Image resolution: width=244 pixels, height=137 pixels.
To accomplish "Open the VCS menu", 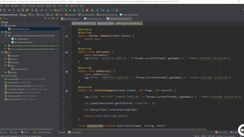I will [67, 6].
